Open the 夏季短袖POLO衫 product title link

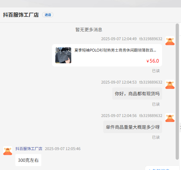(x=115, y=50)
